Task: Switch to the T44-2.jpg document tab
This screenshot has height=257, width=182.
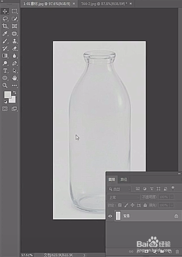Action: point(104,4)
